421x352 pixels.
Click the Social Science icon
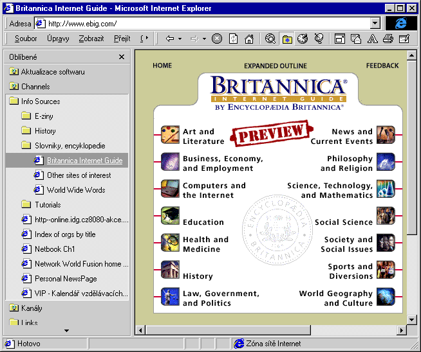(386, 216)
